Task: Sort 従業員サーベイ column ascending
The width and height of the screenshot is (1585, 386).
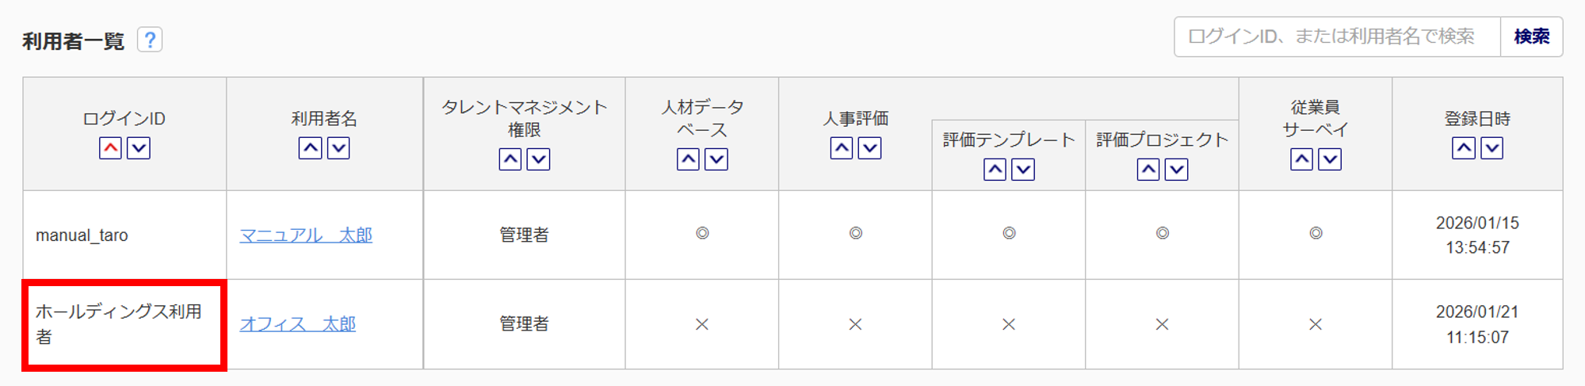Action: [x=1301, y=159]
